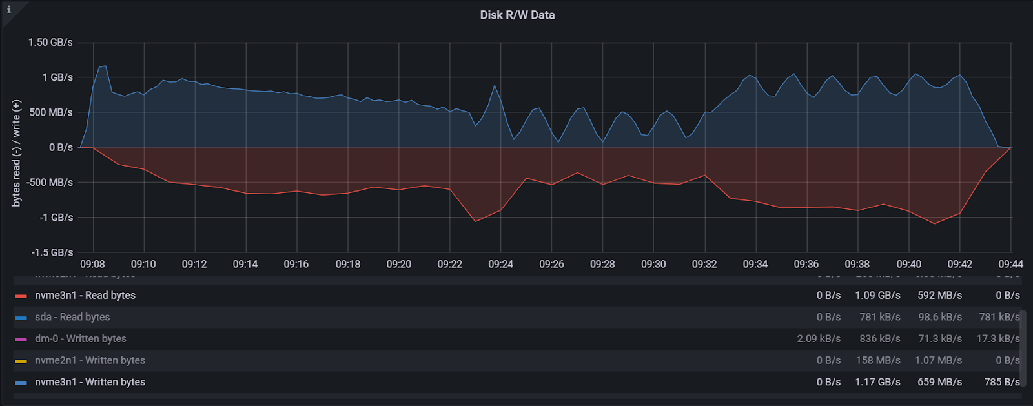Click the -1 GB/s y-axis label
The width and height of the screenshot is (1033, 406).
pos(56,218)
